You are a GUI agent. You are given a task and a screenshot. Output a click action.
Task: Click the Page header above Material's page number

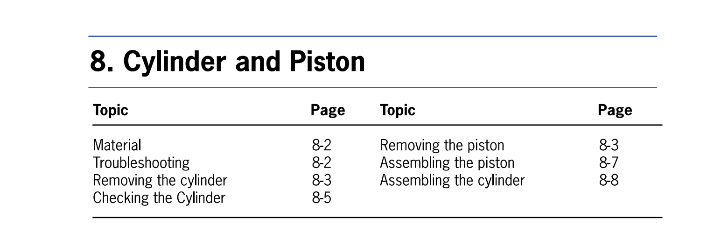pyautogui.click(x=328, y=110)
